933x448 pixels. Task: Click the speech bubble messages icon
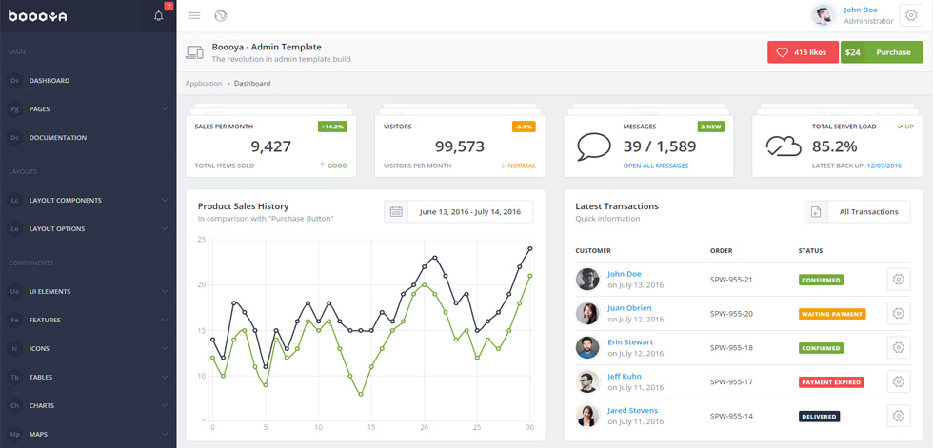(x=594, y=146)
